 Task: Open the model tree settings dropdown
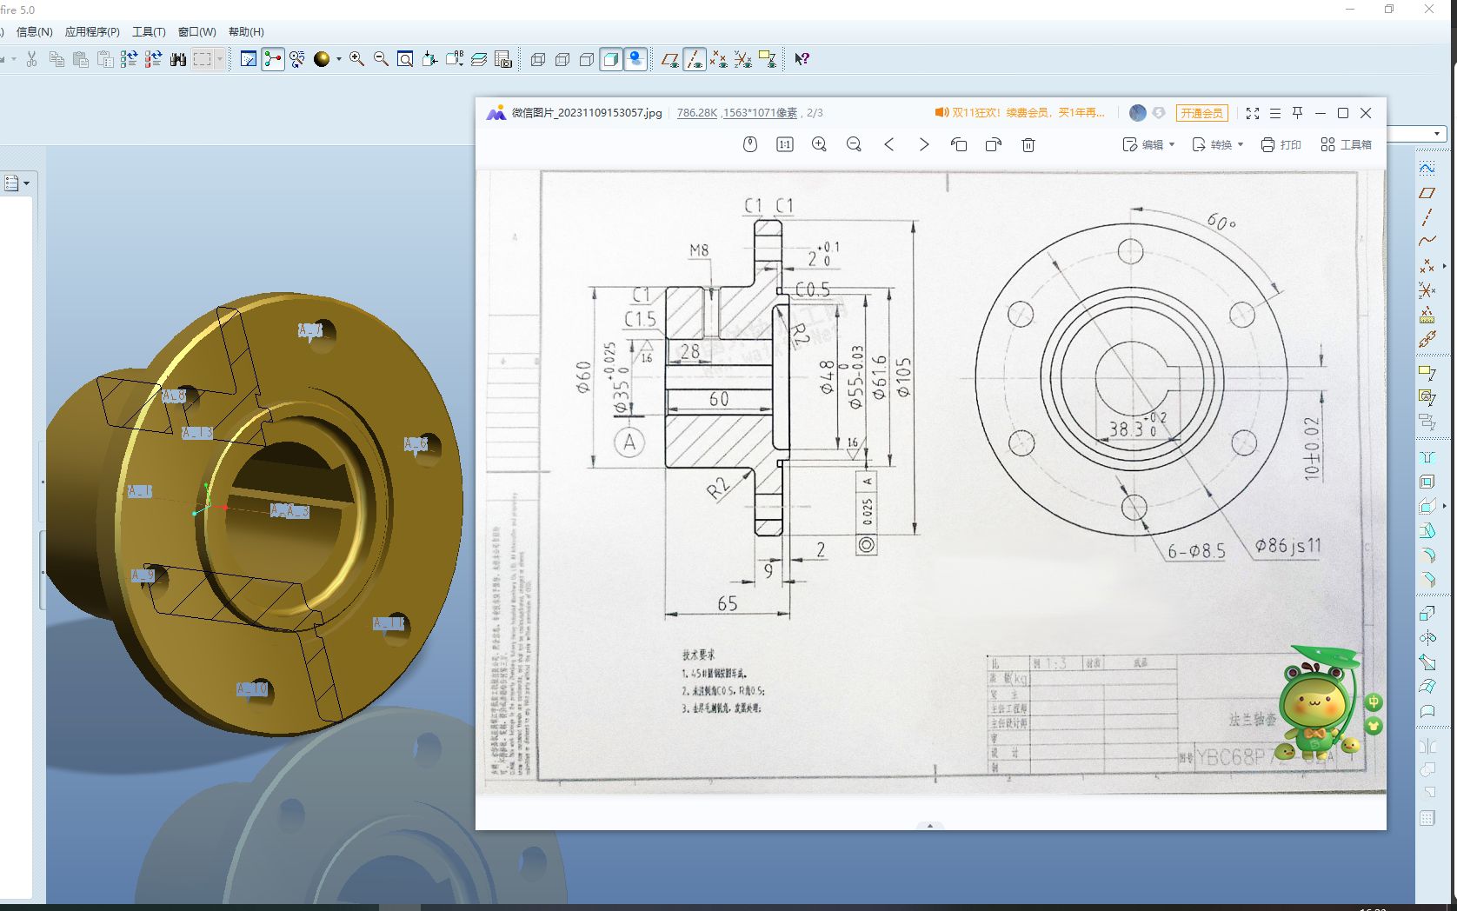point(17,183)
